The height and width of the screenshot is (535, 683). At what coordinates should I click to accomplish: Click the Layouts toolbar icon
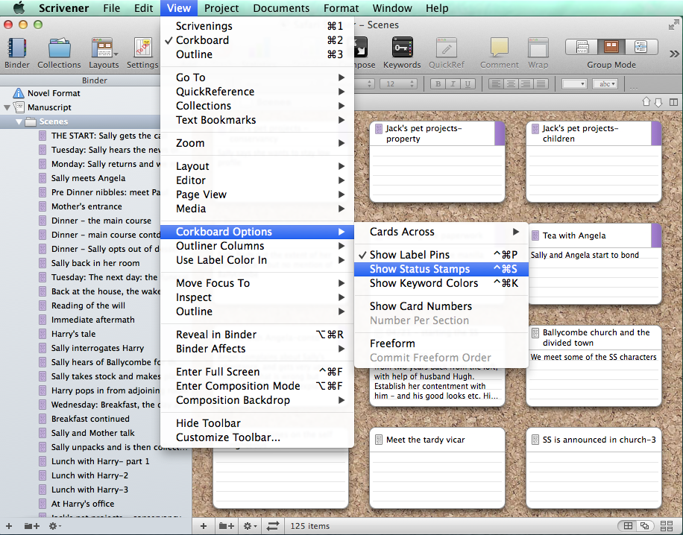pyautogui.click(x=104, y=48)
